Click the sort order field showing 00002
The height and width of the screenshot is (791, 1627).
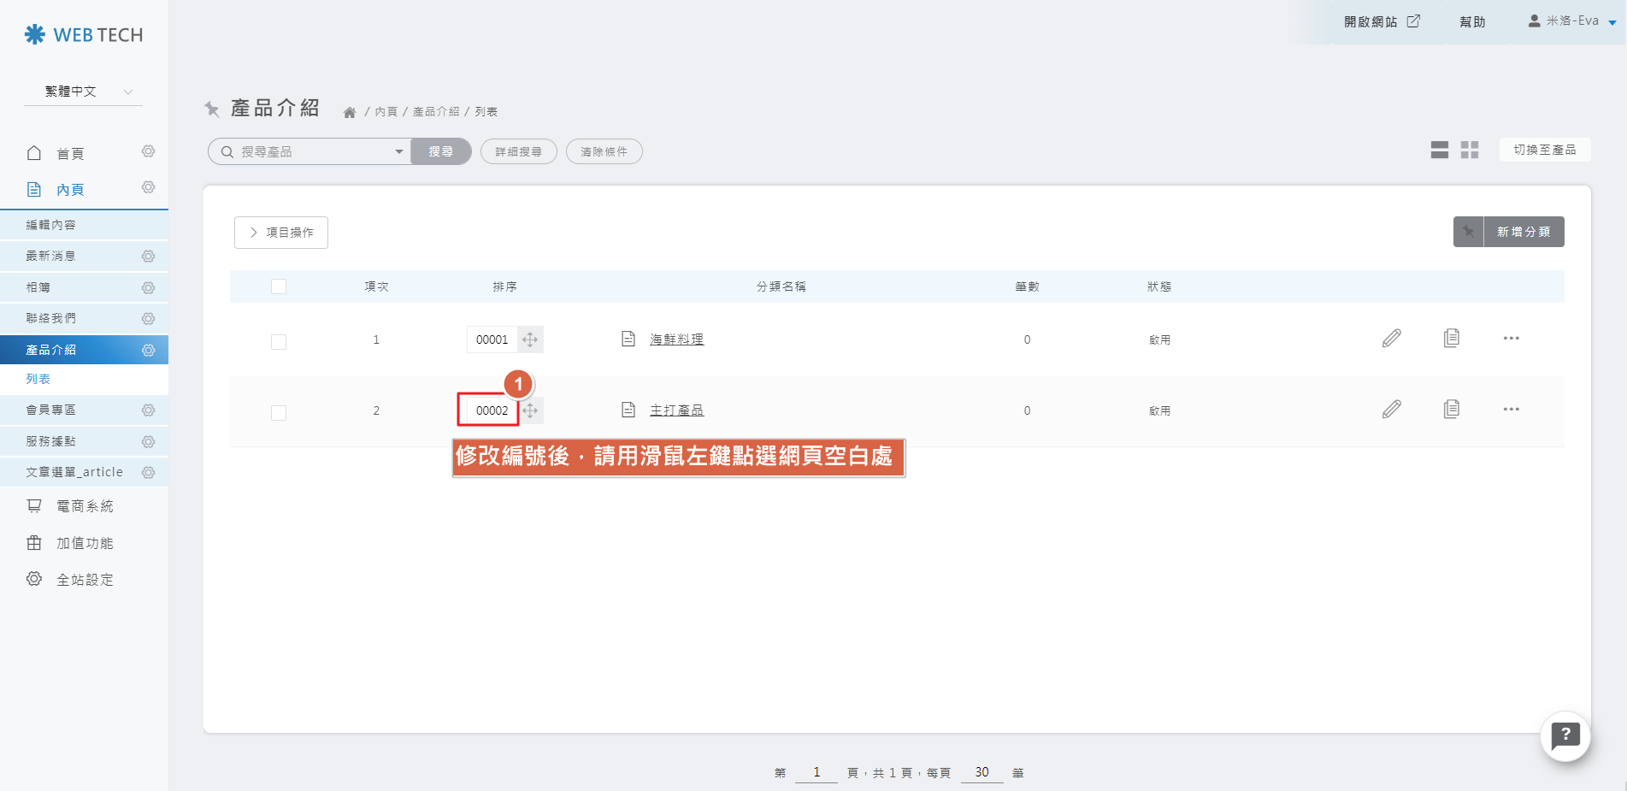pos(492,410)
